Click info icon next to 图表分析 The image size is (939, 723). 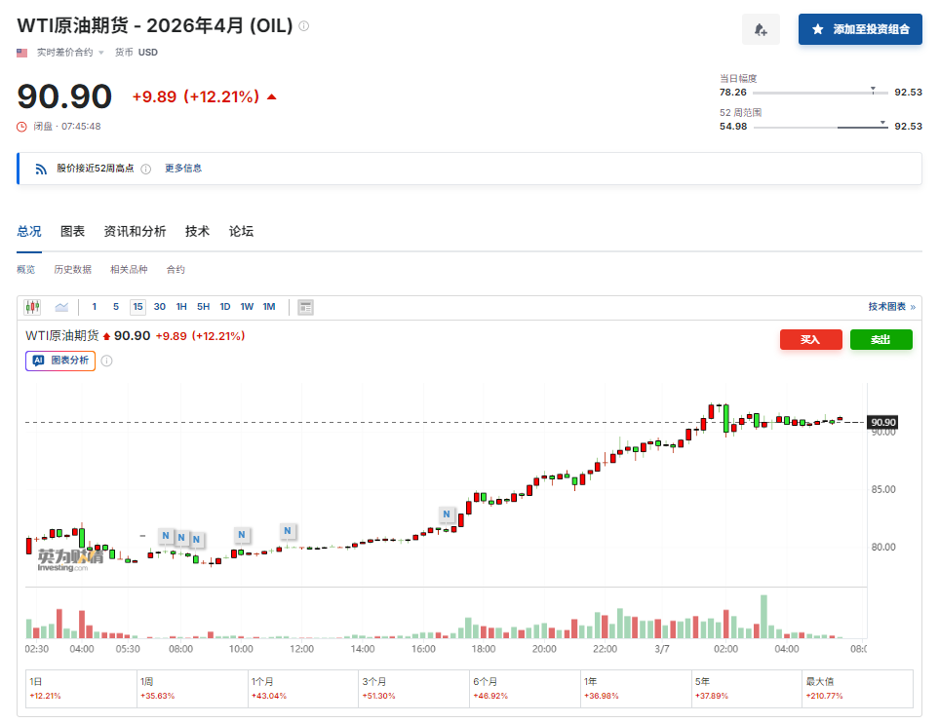(x=107, y=361)
